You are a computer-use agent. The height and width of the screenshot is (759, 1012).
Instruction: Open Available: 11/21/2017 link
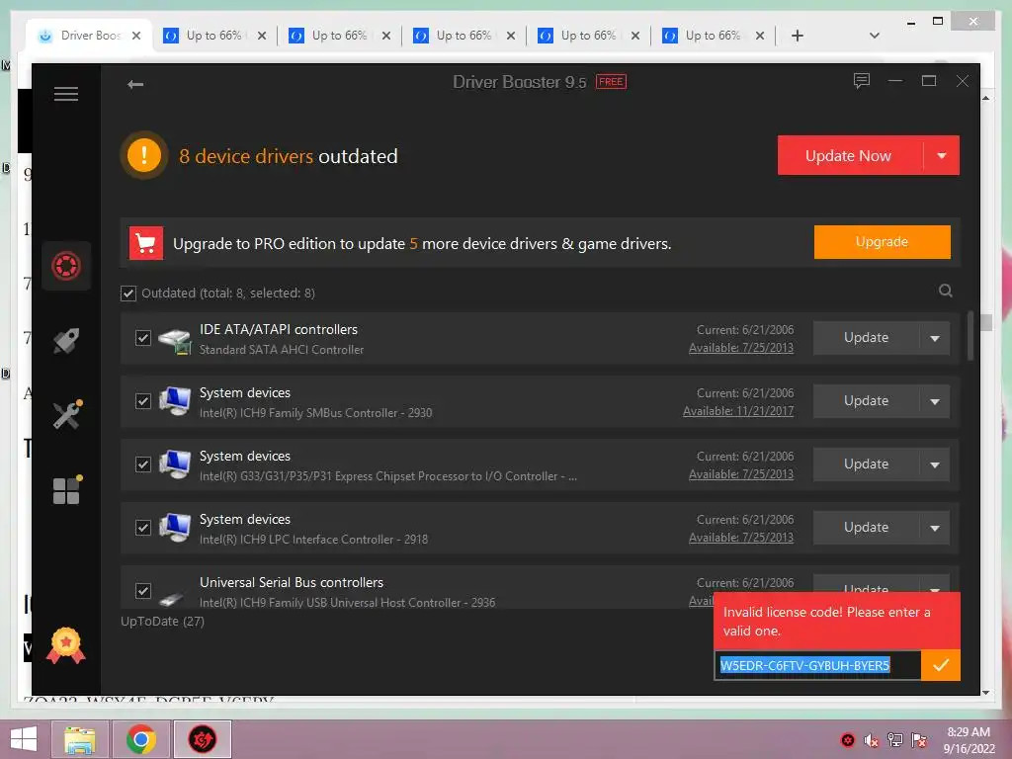[x=738, y=411]
